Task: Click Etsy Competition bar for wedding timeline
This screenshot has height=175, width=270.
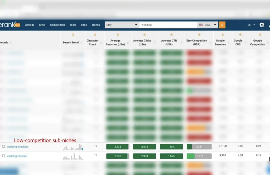Action: [199, 156]
